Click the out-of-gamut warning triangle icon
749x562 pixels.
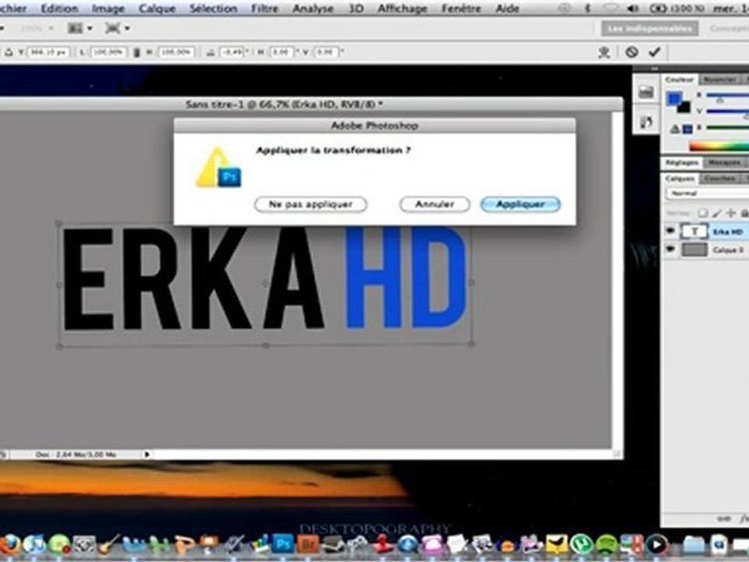pyautogui.click(x=674, y=129)
